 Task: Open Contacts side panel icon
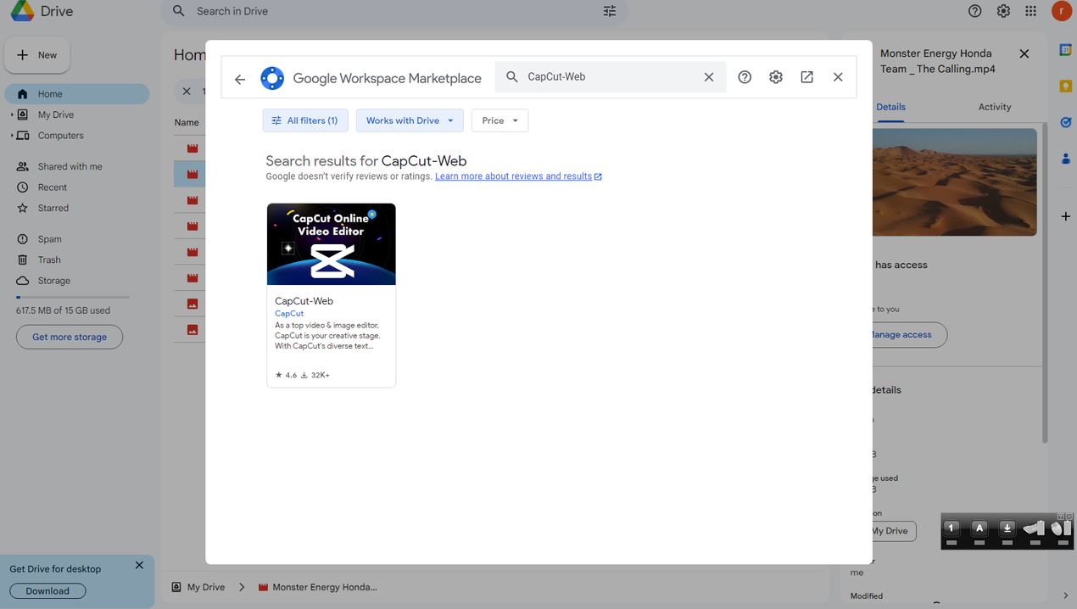(1066, 159)
